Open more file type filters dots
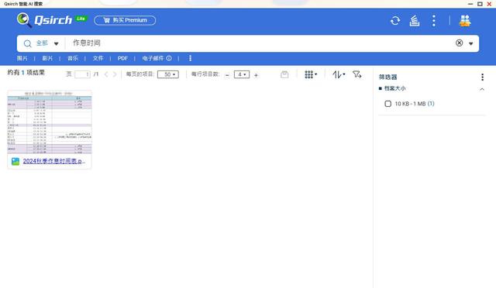 190,58
